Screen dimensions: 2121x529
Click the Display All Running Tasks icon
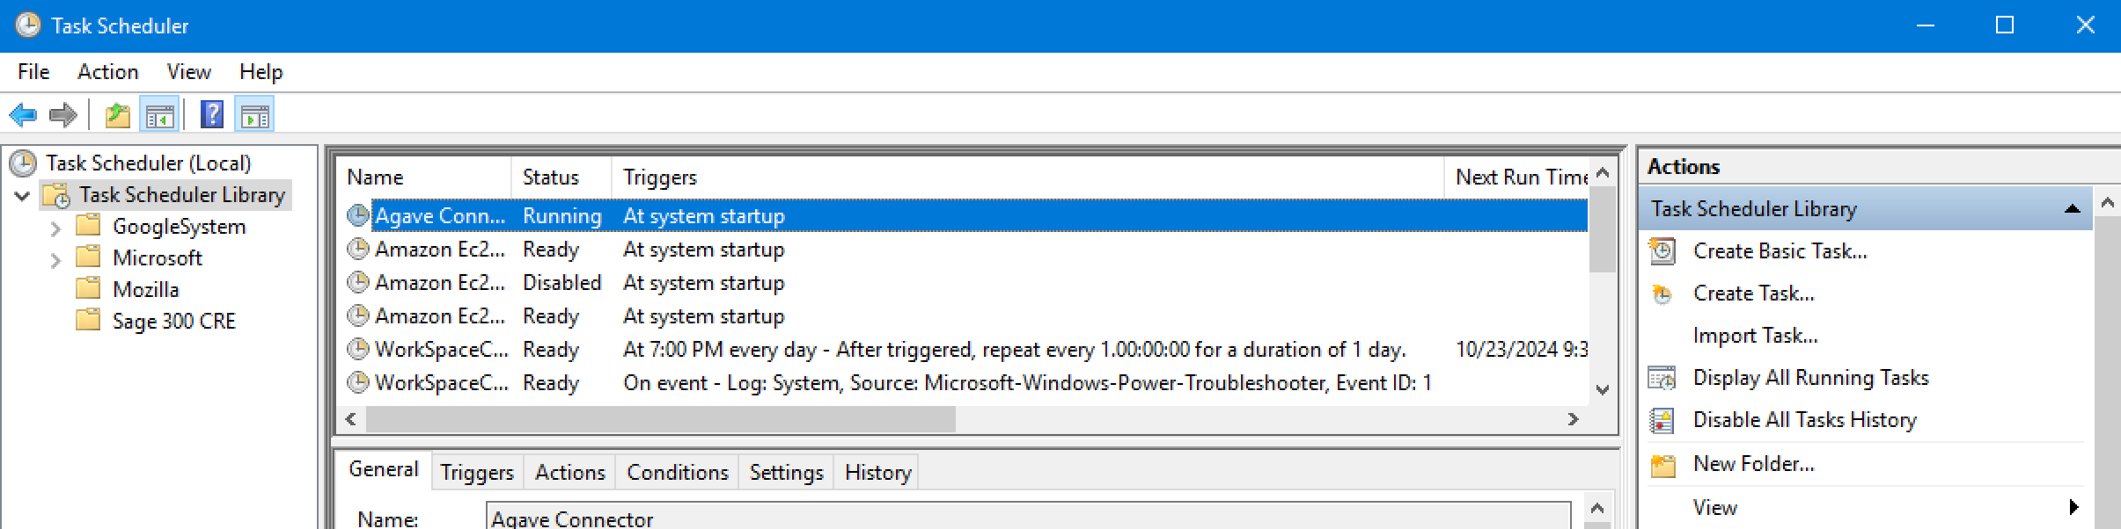[x=1662, y=378]
